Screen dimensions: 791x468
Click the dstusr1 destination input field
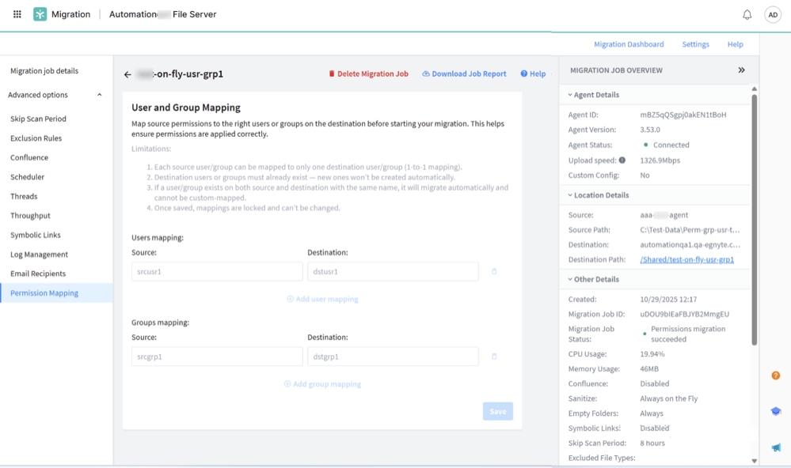tap(393, 272)
